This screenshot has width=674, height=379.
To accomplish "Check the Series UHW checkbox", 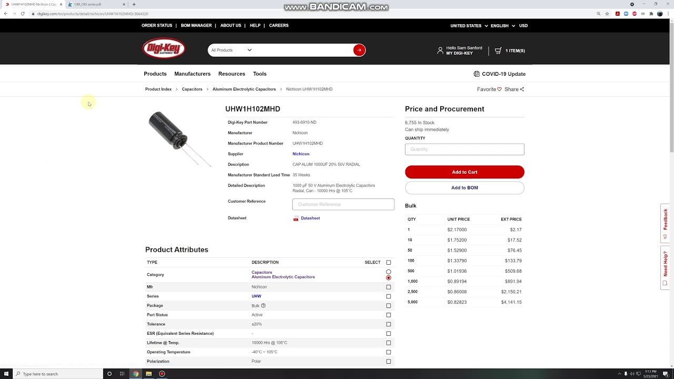I will click(x=389, y=296).
